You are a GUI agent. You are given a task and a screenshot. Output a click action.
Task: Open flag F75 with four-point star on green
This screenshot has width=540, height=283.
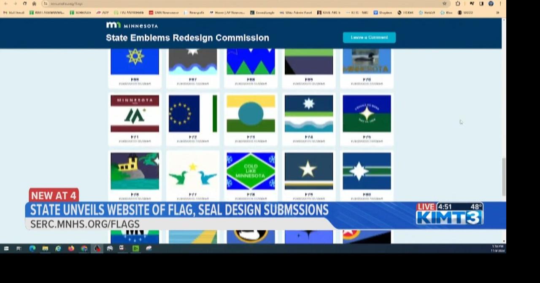pyautogui.click(x=367, y=113)
